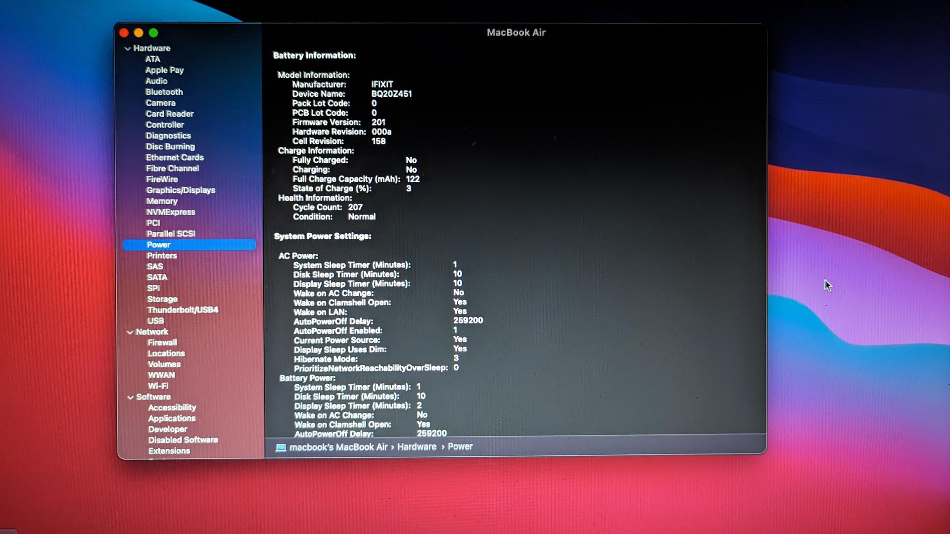This screenshot has width=950, height=534.
Task: Select Memory in the sidebar
Action: 162,201
